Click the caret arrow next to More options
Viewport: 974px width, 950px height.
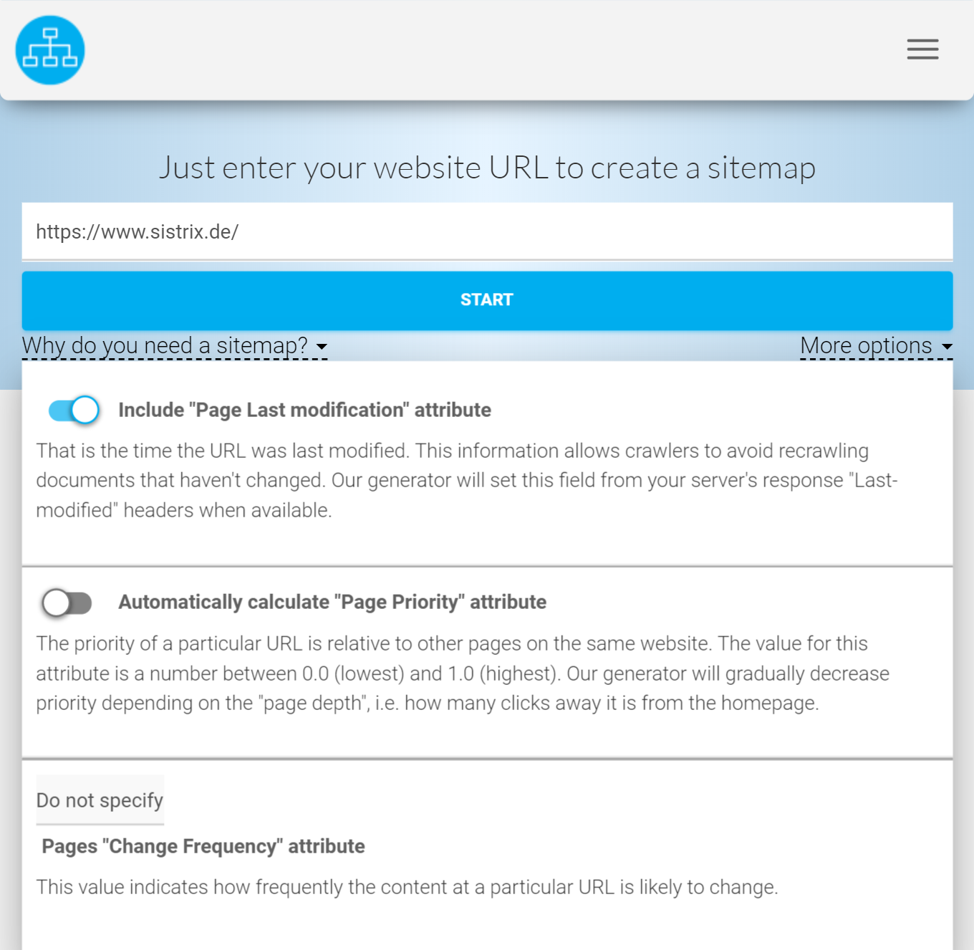point(947,347)
